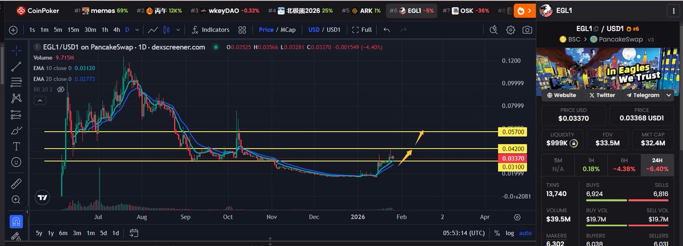The width and height of the screenshot is (683, 246).
Task: Toggle the log scale mode
Action: click(509, 233)
